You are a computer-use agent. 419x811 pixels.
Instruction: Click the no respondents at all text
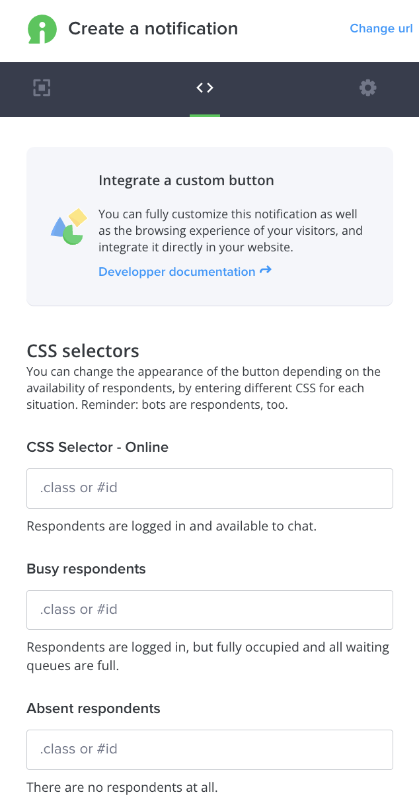click(x=122, y=788)
